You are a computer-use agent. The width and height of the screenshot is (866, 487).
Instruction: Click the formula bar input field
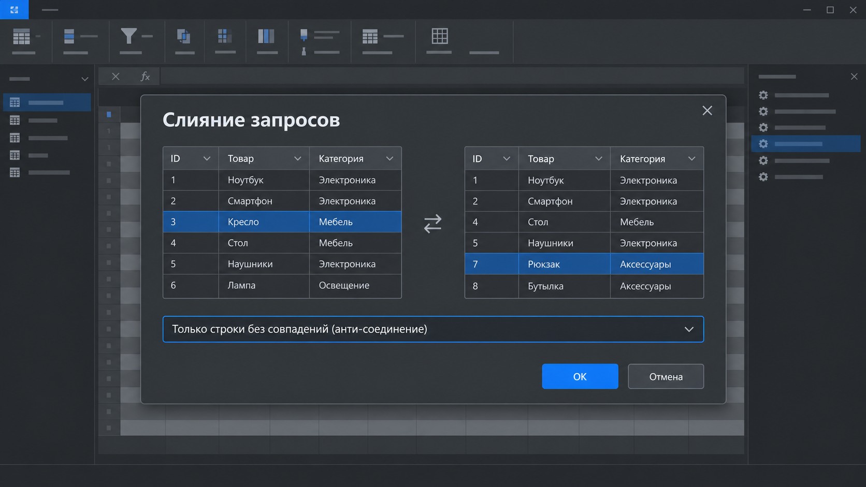[x=452, y=76]
